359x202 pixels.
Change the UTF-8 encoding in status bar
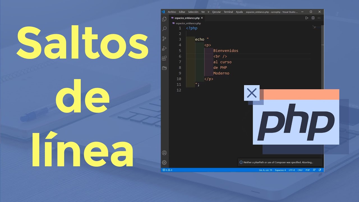[292, 170]
